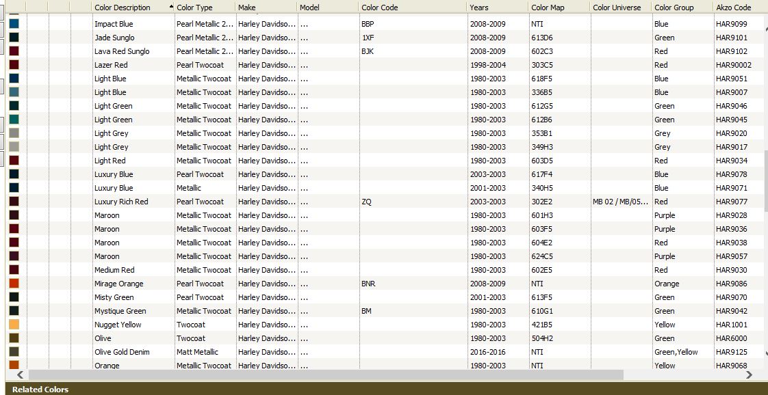Click the Color Type column header
This screenshot has height=395, width=768.
[x=205, y=8]
